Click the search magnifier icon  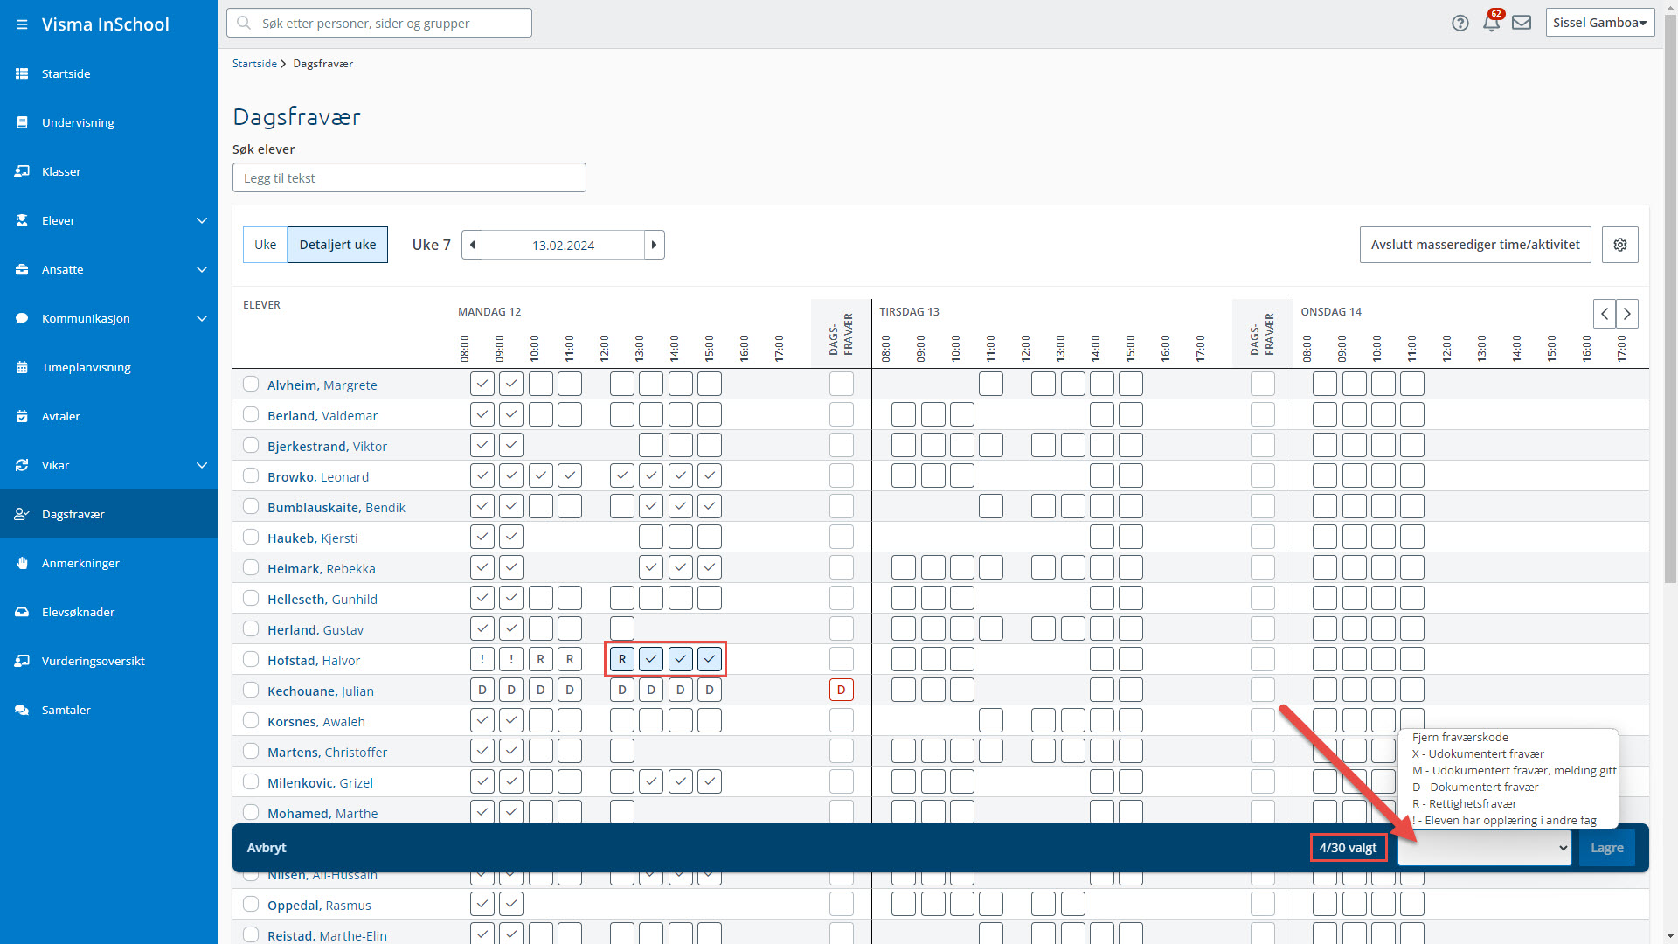tap(244, 23)
